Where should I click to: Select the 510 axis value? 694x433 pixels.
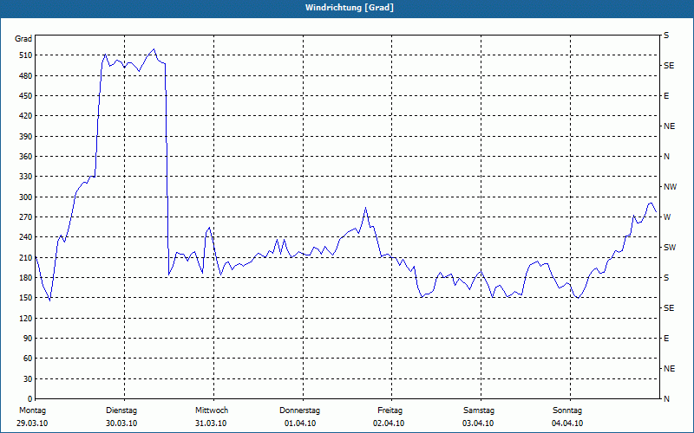[25, 55]
